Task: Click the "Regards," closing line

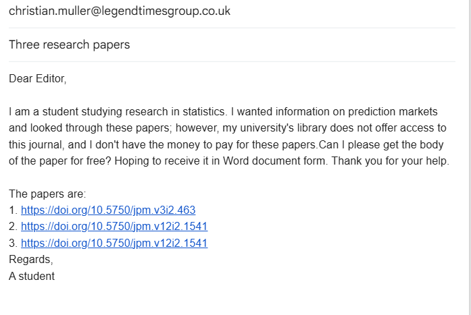Action: pyautogui.click(x=30, y=259)
